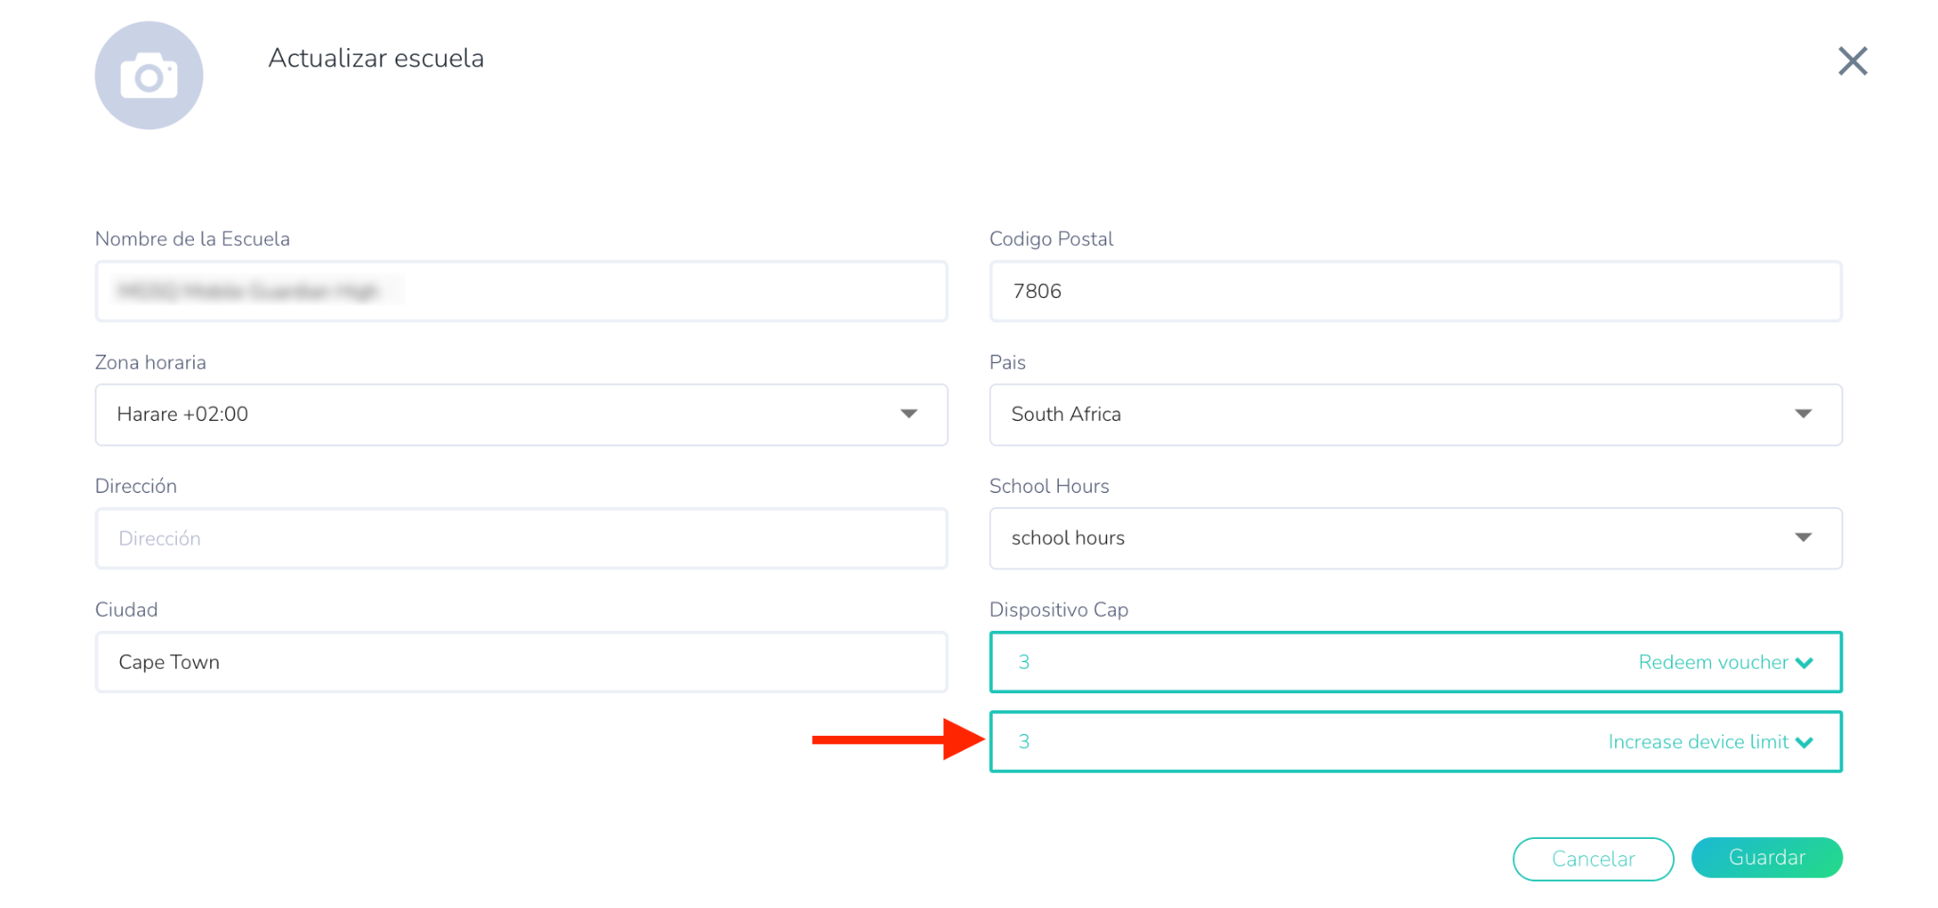Click the Codigo Postal input field

1415,291
